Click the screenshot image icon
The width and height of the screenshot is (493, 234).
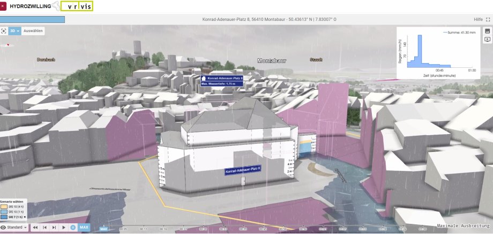487,31
